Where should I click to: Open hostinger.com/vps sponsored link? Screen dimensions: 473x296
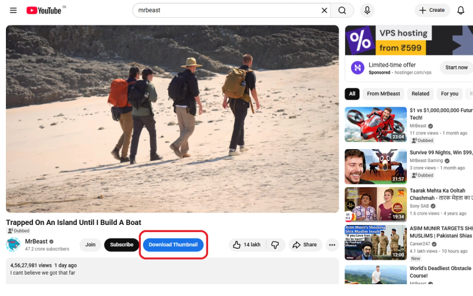pos(413,72)
